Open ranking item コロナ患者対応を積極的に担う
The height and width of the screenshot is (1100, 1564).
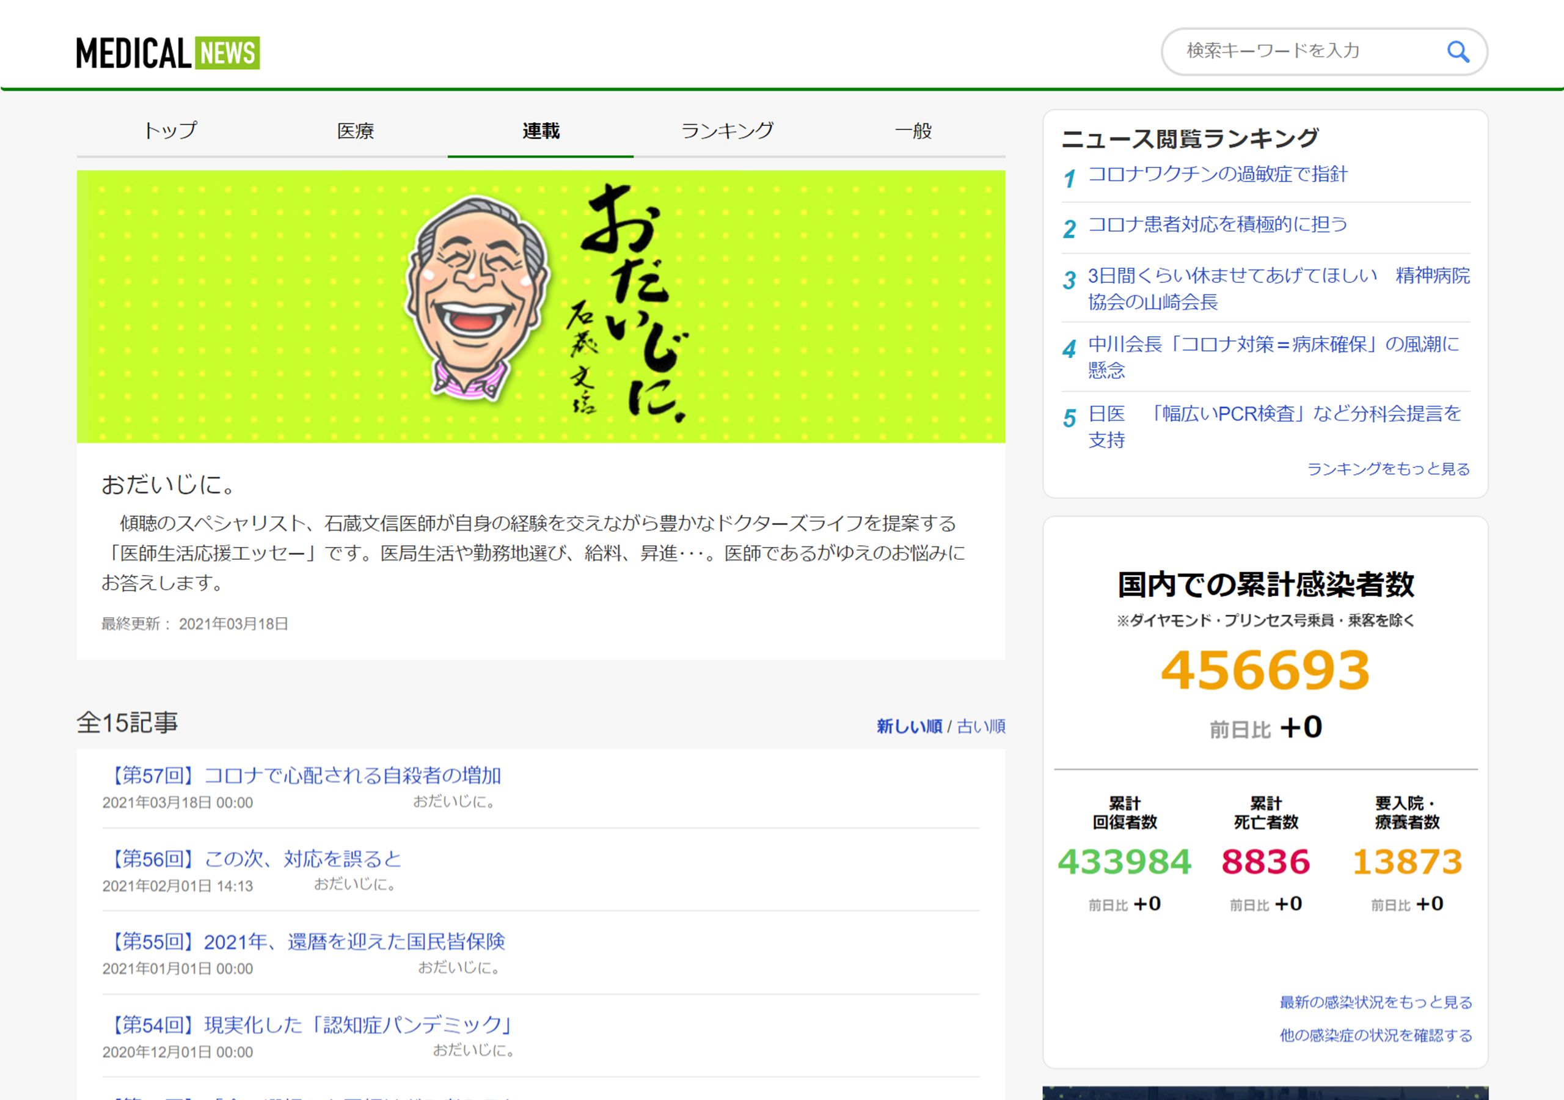click(x=1217, y=224)
